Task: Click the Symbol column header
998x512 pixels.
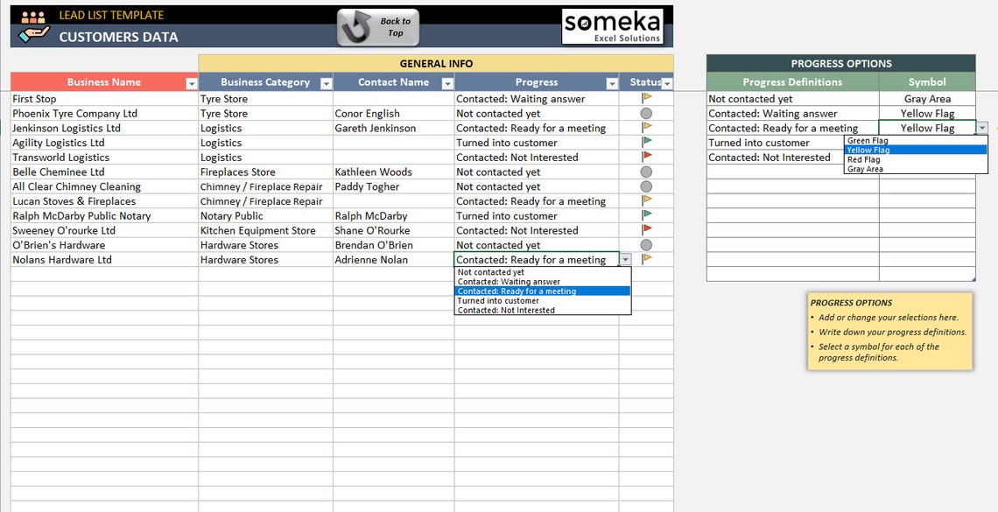Action: [x=927, y=82]
